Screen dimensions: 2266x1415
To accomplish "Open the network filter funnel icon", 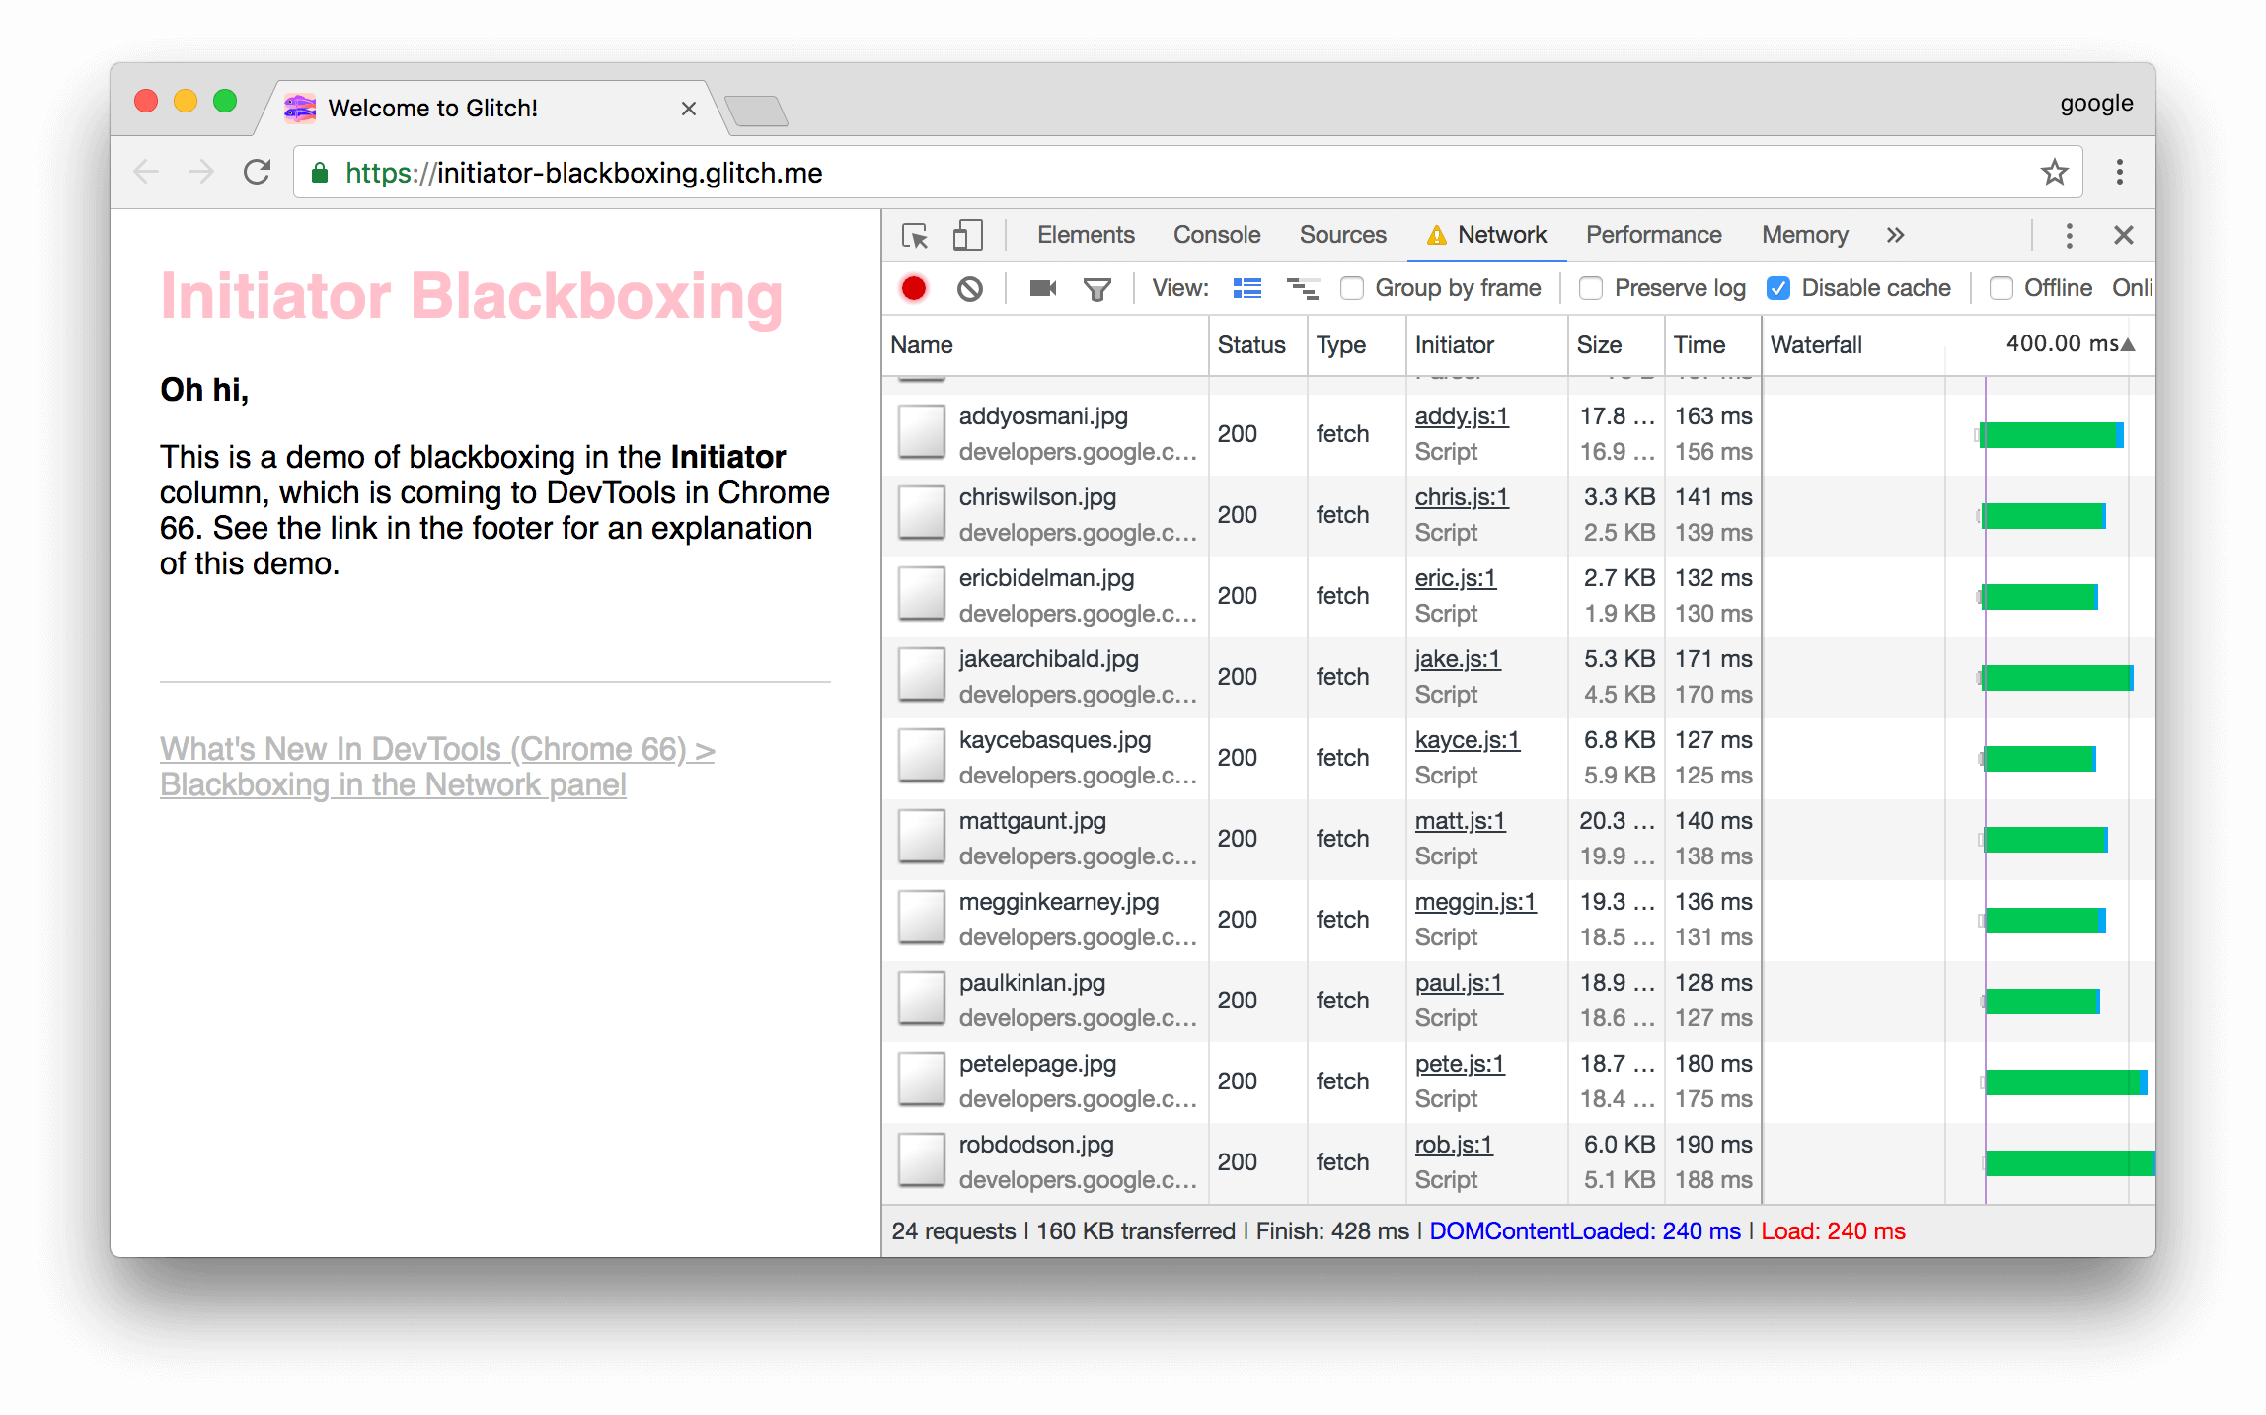I will pyautogui.click(x=1096, y=289).
